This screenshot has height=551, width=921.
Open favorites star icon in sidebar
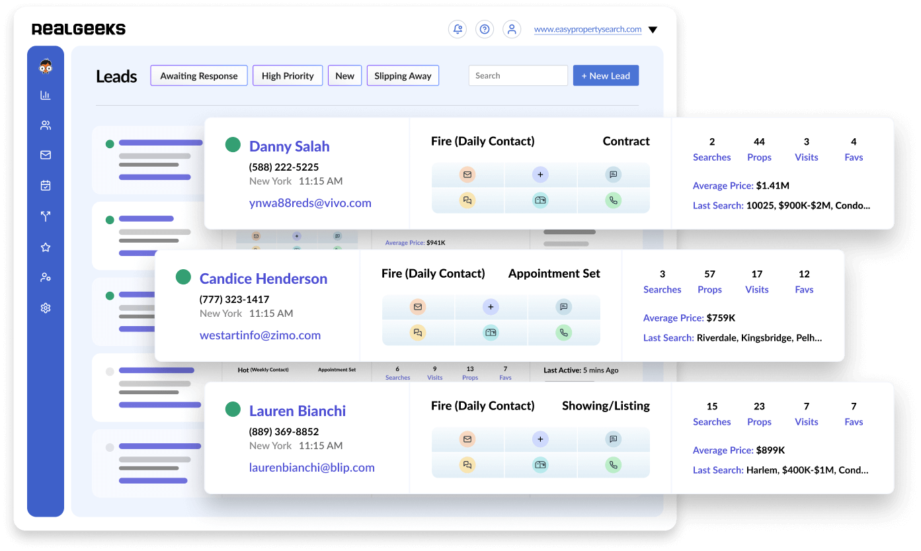click(x=45, y=247)
